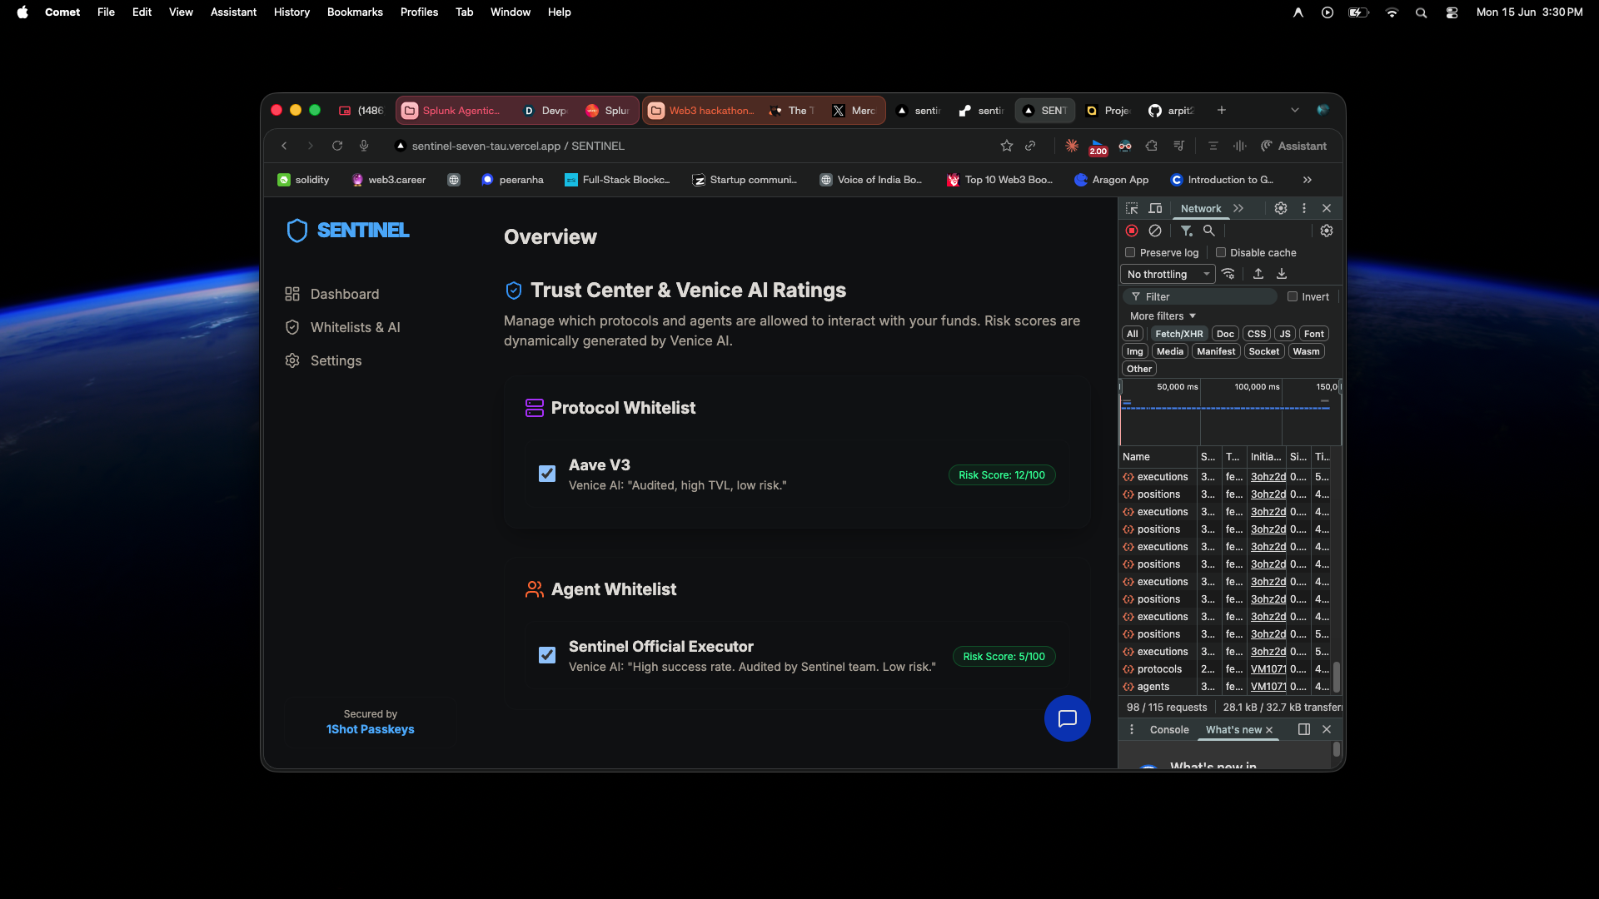Enable the Preserve log checkbox
The width and height of the screenshot is (1599, 899).
(x=1130, y=252)
